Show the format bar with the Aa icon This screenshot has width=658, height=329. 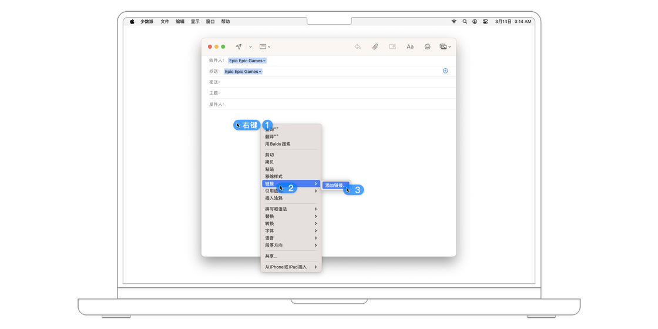click(x=410, y=46)
